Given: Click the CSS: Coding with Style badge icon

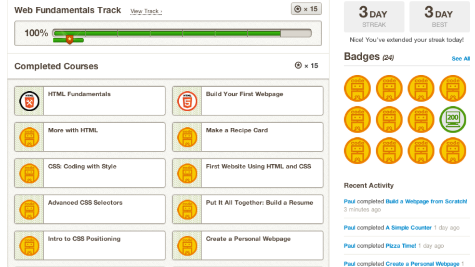Looking at the screenshot, I should [x=28, y=173].
